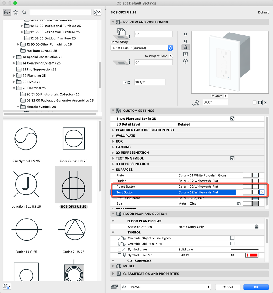Open the library manager icon at bottom left

pos(6,286)
